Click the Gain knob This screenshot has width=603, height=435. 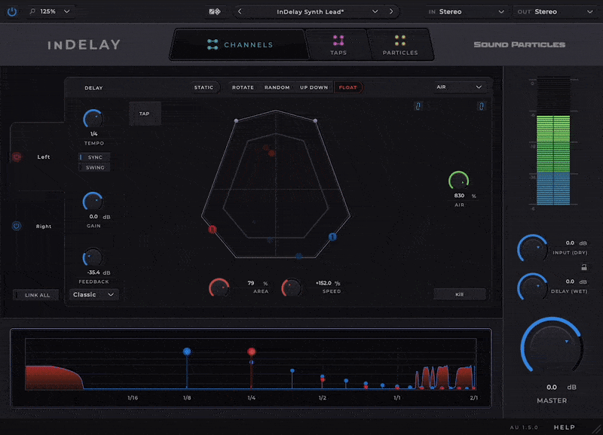pyautogui.click(x=93, y=202)
